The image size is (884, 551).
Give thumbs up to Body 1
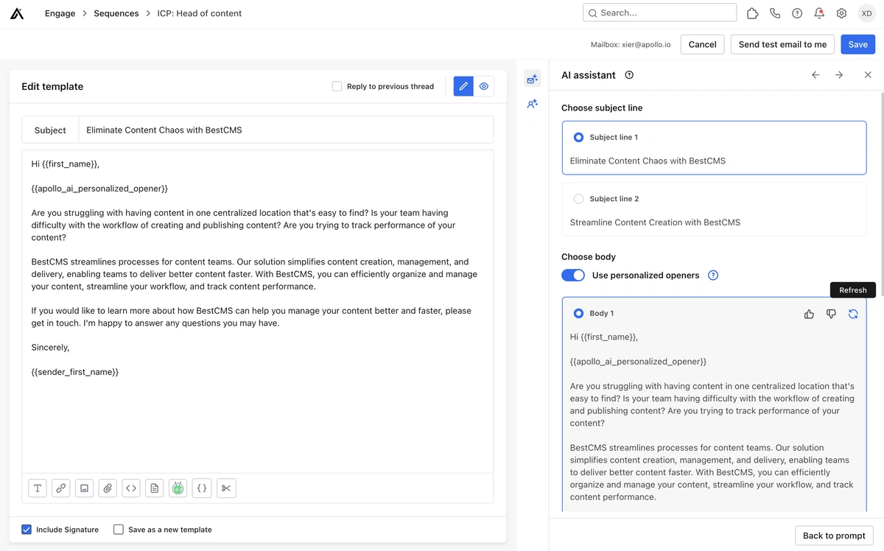coord(809,314)
